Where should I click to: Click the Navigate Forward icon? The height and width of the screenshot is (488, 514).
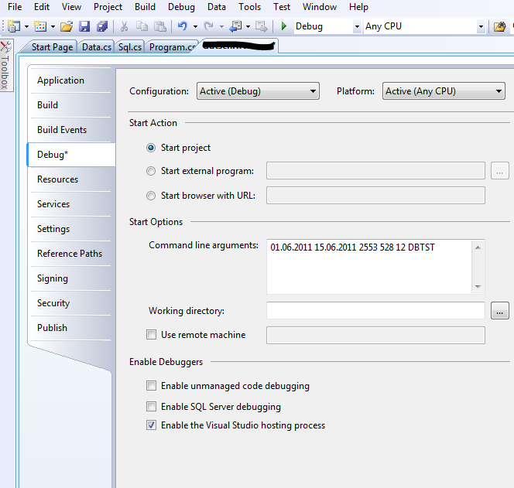[x=262, y=26]
